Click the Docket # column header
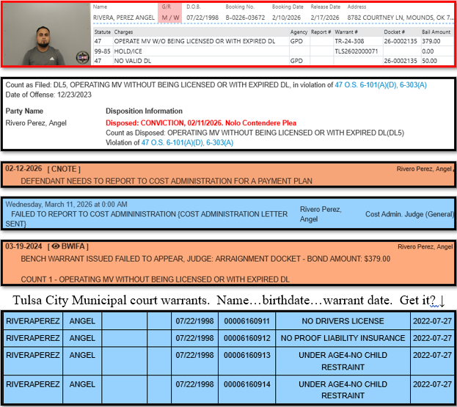Viewport: 457px width, 407px height. point(395,32)
